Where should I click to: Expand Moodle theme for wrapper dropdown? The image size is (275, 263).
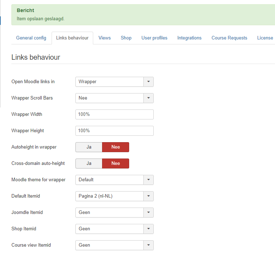point(114,180)
